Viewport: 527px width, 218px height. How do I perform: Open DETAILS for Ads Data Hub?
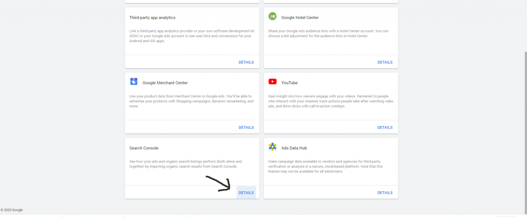[385, 192]
